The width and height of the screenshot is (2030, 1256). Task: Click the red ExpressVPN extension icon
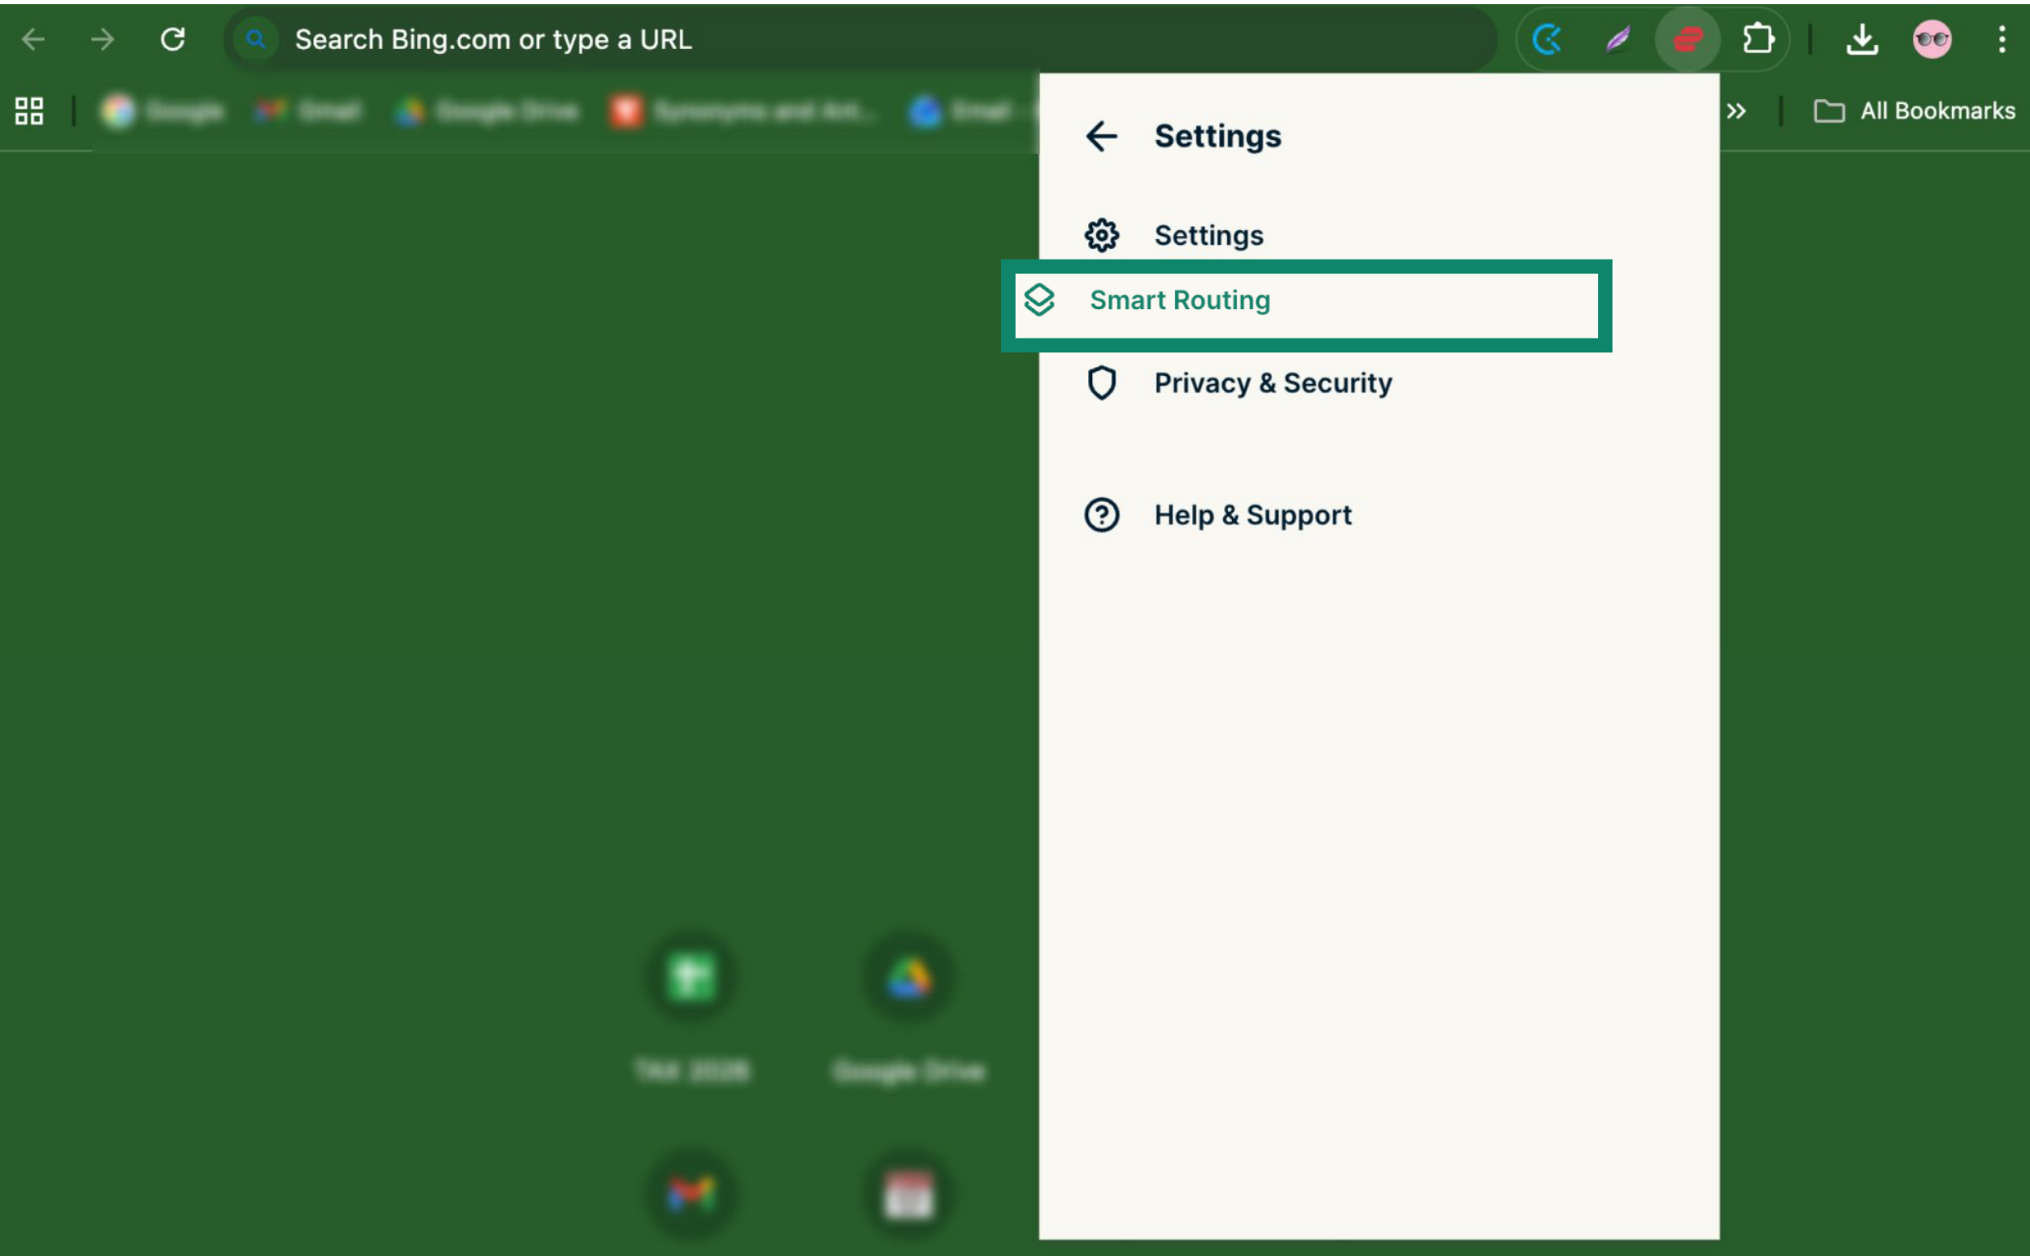tap(1687, 39)
